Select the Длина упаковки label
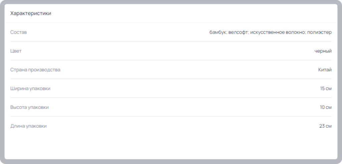 point(28,126)
